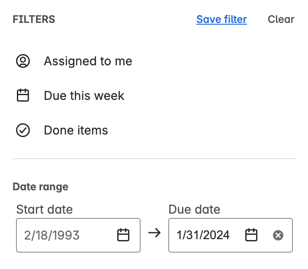The width and height of the screenshot is (308, 269).
Task: Open the Due date calendar picker icon
Action: point(251,235)
